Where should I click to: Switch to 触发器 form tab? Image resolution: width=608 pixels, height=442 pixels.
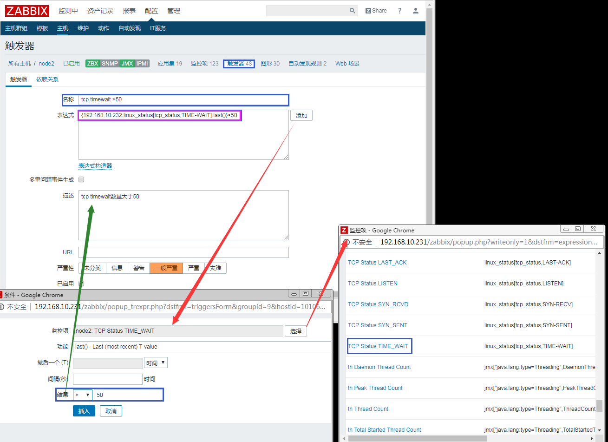pyautogui.click(x=19, y=79)
